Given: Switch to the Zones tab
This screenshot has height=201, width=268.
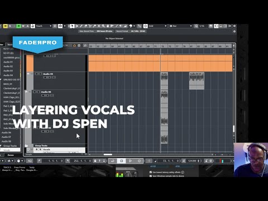Looking at the screenshot, I should point(11,155).
